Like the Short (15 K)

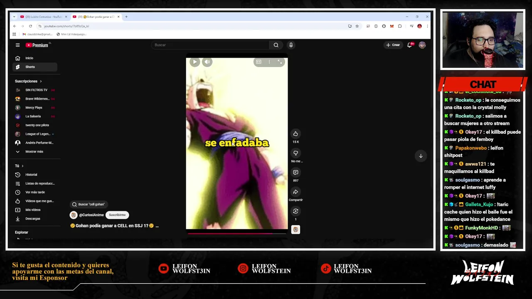tap(296, 134)
